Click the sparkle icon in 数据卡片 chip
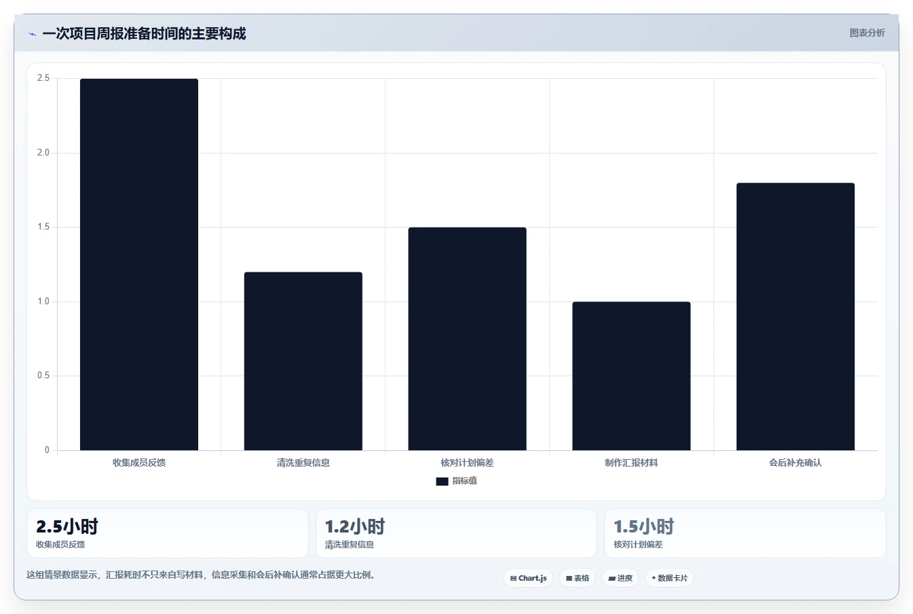The width and height of the screenshot is (913, 614). [x=654, y=578]
